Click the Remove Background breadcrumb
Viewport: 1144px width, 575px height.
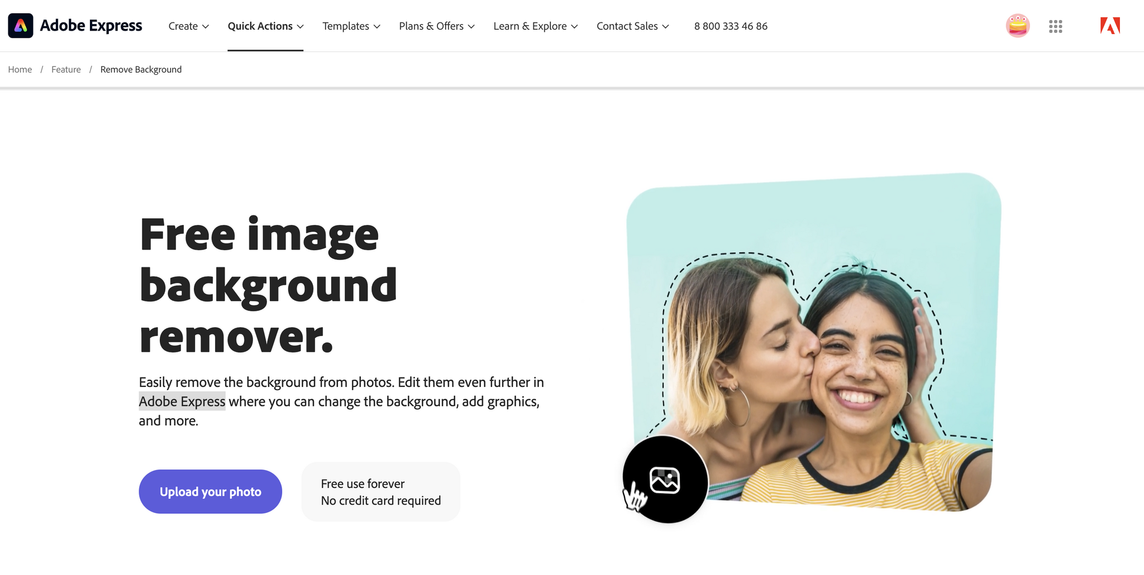[x=141, y=69]
